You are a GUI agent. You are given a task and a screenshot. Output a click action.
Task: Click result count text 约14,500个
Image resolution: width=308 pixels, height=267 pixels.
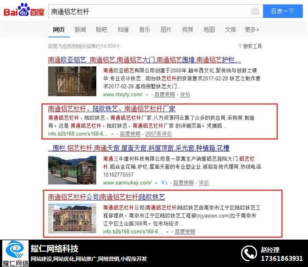[x=107, y=46]
